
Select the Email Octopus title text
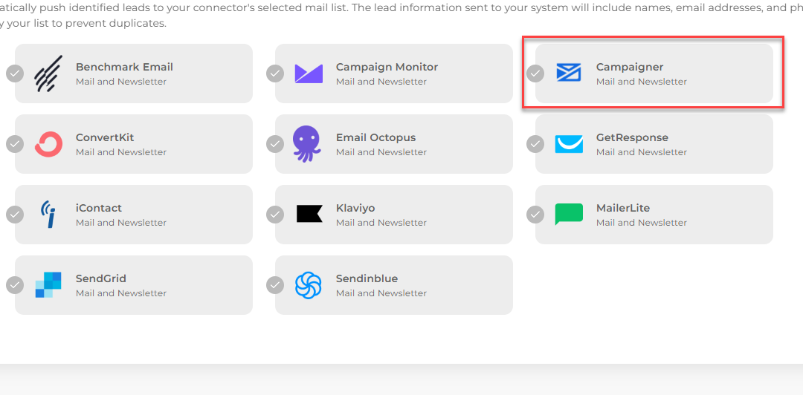coord(376,137)
